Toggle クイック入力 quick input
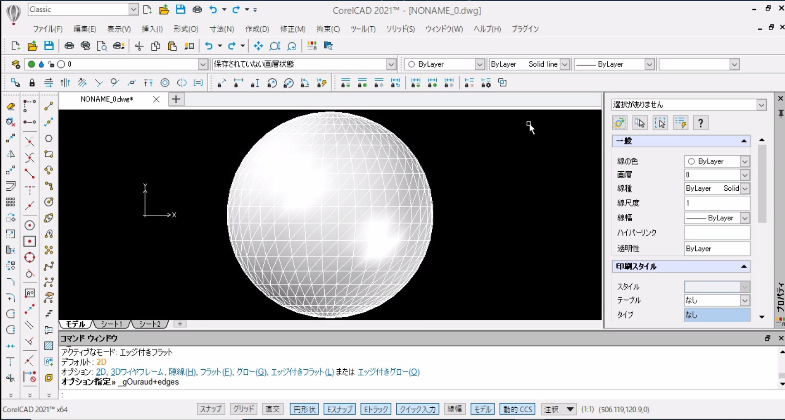Screen dimensions: 785x420 (417, 409)
